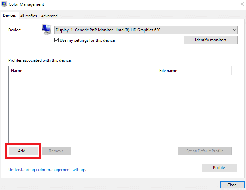Image resolution: width=246 pixels, height=190 pixels.
Task: Switch to the Devices tab
Action: (x=10, y=15)
